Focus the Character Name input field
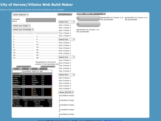The width and height of the screenshot is (161, 121). click(x=41, y=20)
